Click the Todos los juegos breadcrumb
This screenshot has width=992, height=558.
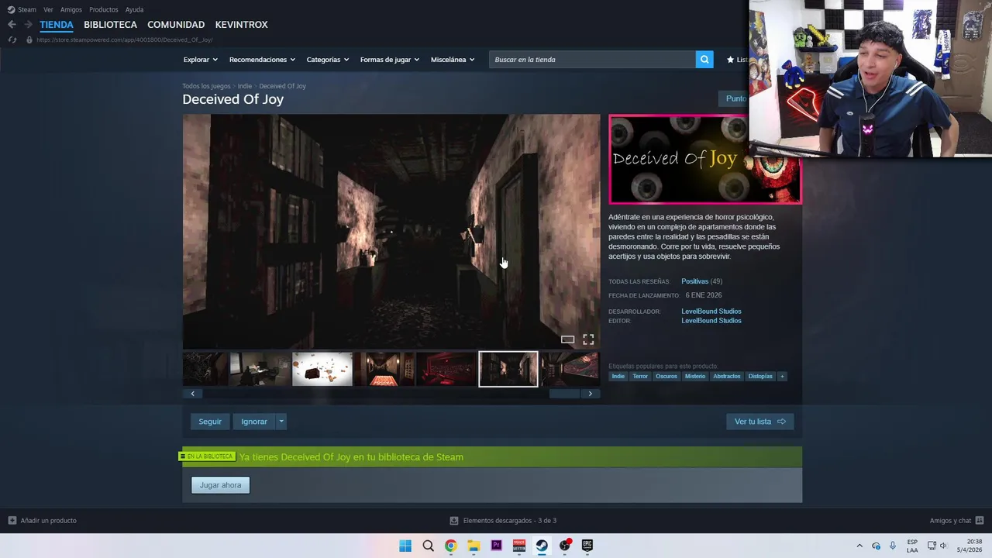pyautogui.click(x=206, y=86)
